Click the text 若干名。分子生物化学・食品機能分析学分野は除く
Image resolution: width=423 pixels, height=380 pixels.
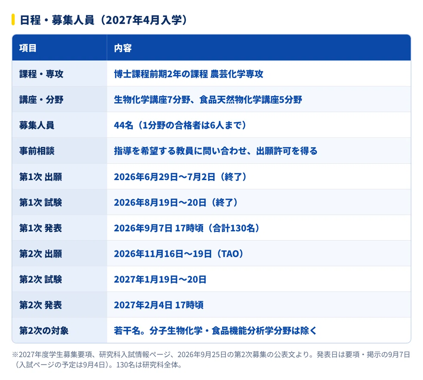[215, 331]
